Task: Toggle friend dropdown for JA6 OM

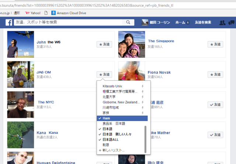Action: pyautogui.click(x=104, y=75)
